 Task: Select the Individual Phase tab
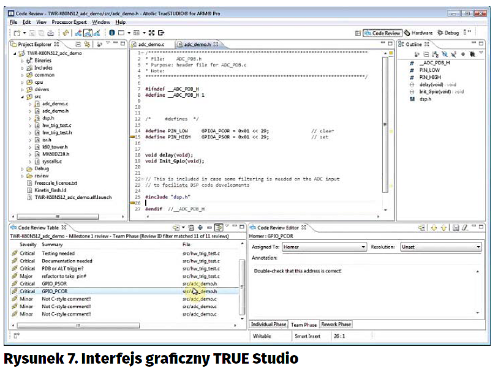268,324
